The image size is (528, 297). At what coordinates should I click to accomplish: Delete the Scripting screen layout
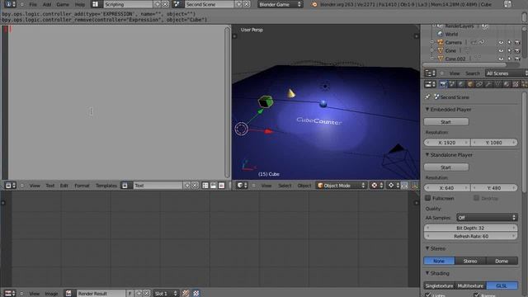pos(165,4)
